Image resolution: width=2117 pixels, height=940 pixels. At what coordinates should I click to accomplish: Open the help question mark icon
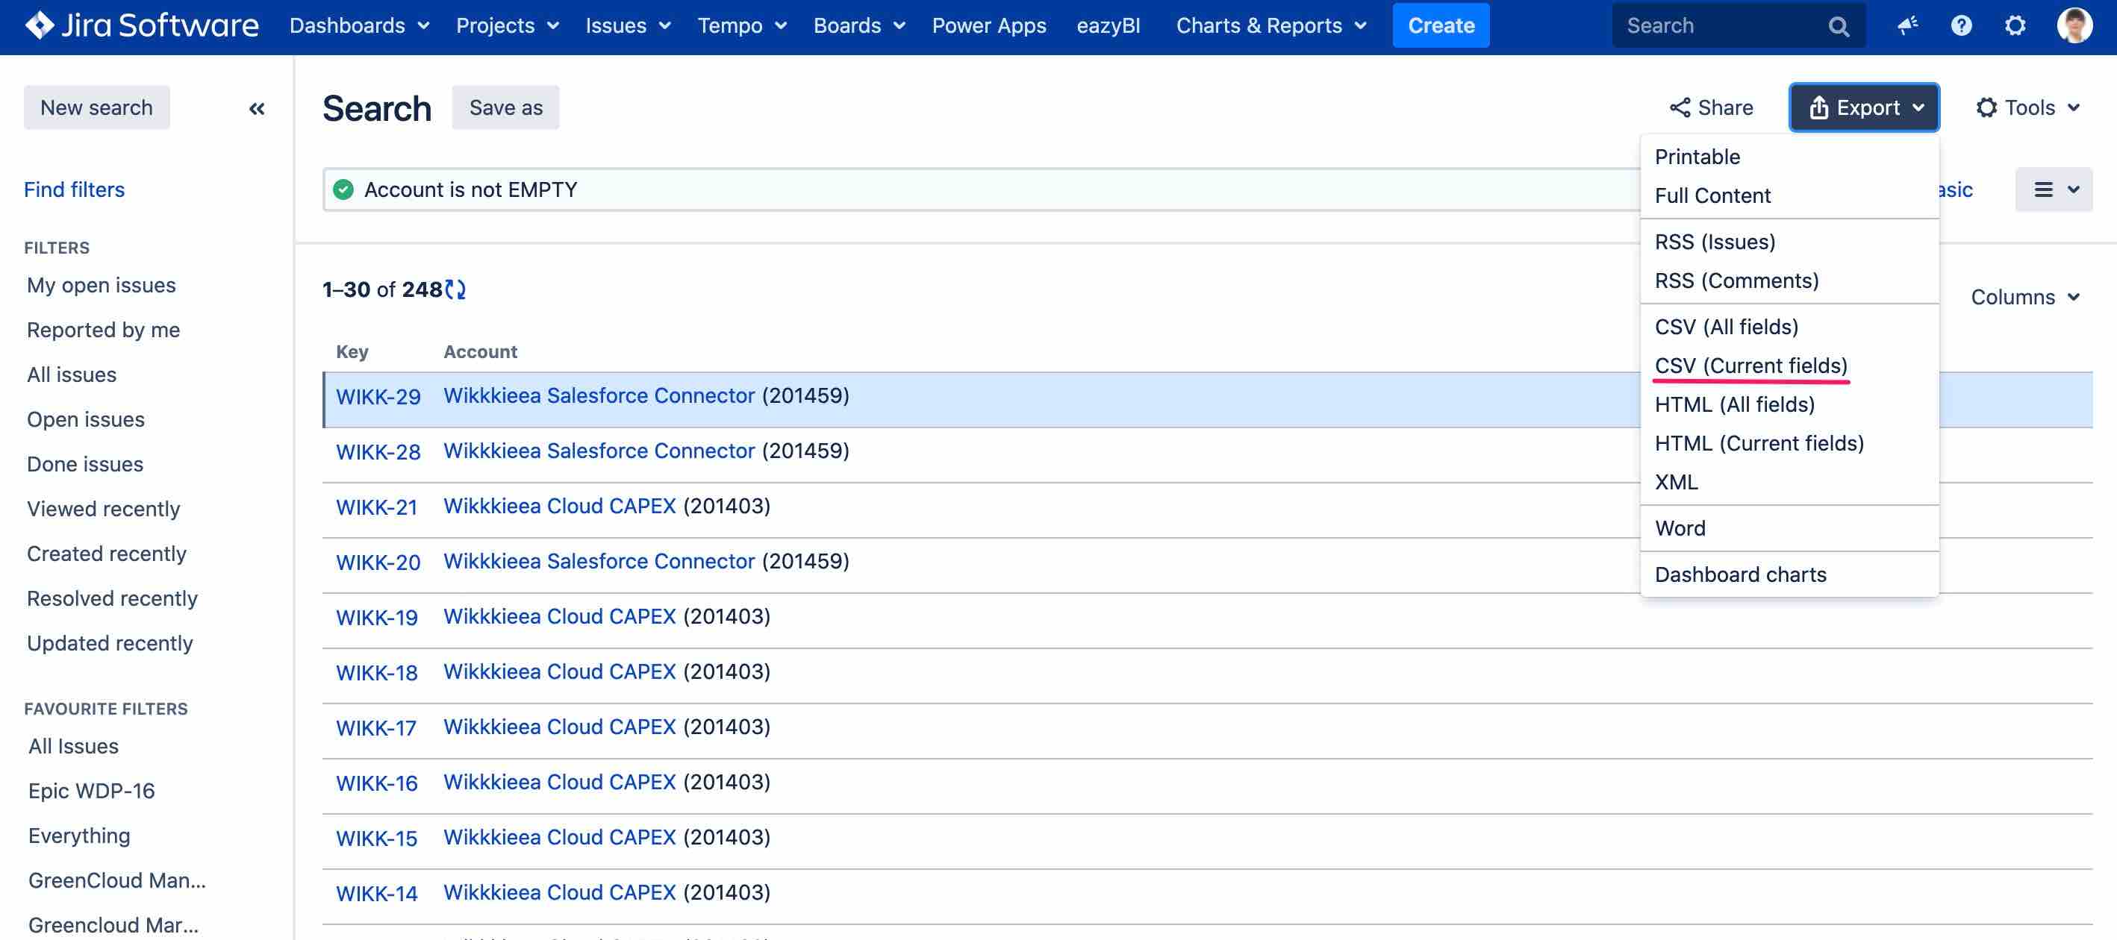coord(1961,25)
